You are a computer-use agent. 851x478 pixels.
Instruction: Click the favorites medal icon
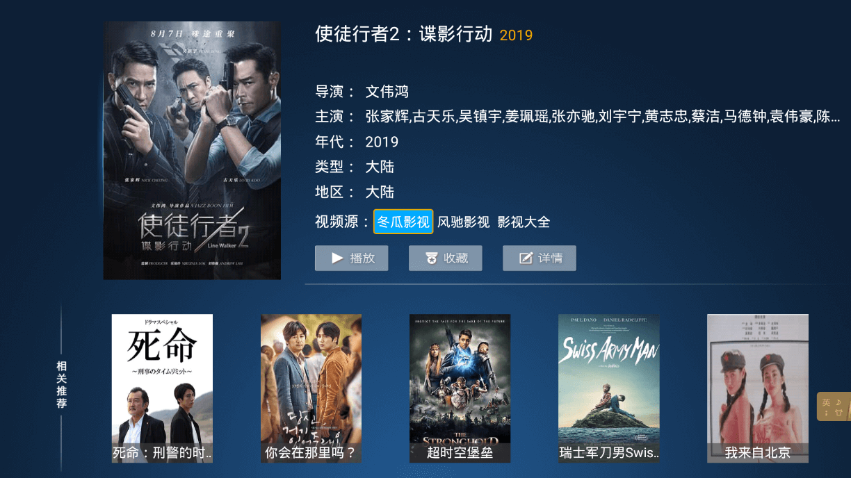(x=432, y=258)
